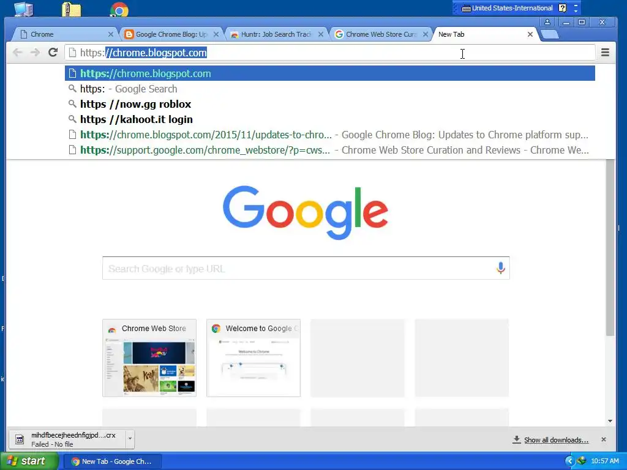Open the zipped folder desktop icon
Screen dimensions: 627x470
[x=71, y=9]
